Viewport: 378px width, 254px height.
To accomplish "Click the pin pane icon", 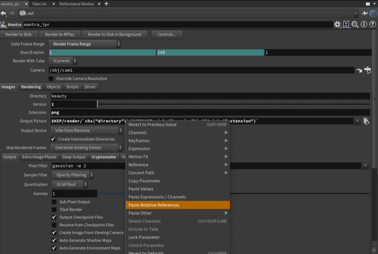I will click(365, 13).
